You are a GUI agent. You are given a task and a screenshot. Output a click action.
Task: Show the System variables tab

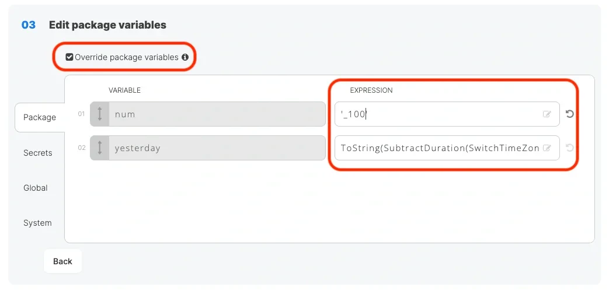point(37,223)
